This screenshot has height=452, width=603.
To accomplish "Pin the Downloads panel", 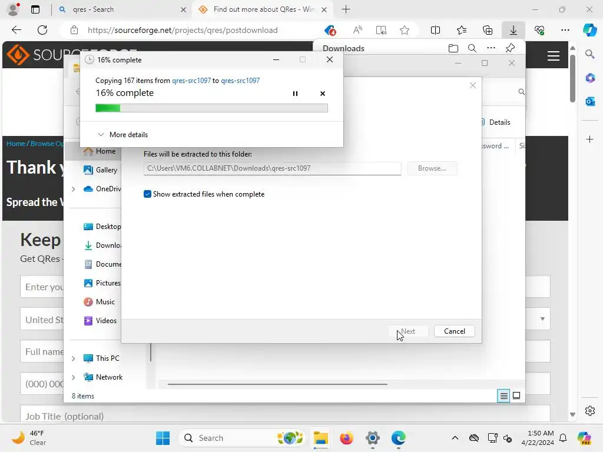I will (511, 48).
